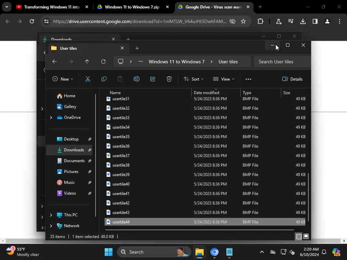Select Google Drive Virus scan warning tab
The height and width of the screenshot is (260, 347).
point(213,7)
